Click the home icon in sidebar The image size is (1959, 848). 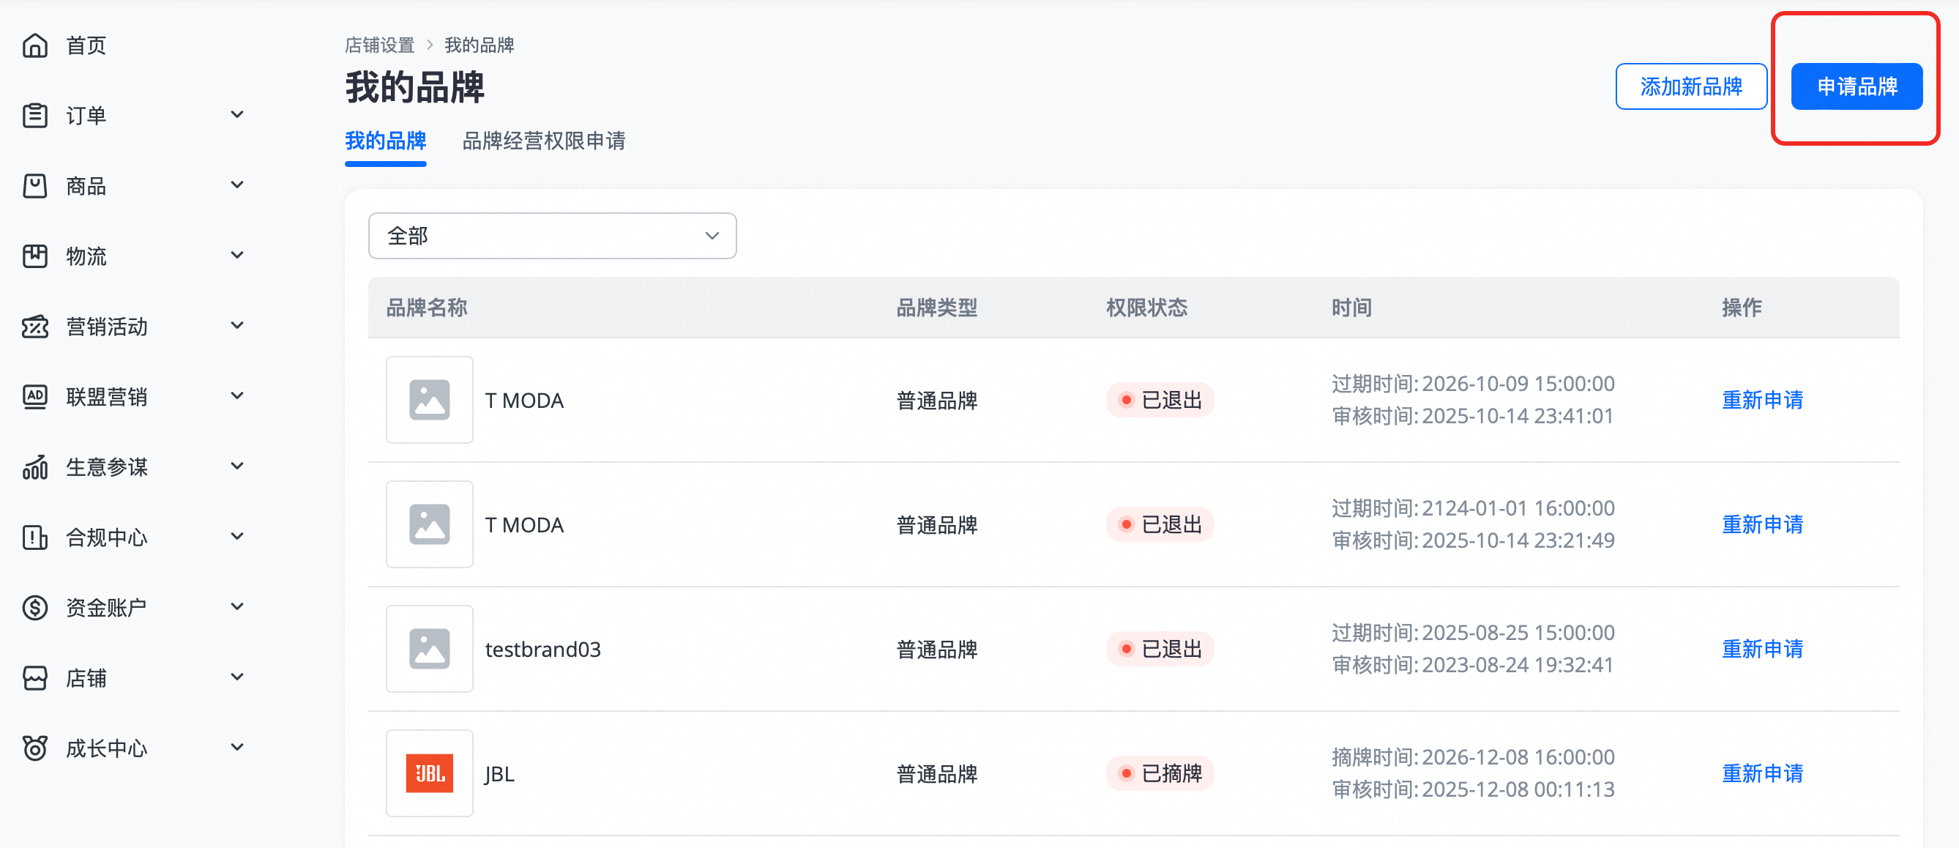click(x=35, y=45)
